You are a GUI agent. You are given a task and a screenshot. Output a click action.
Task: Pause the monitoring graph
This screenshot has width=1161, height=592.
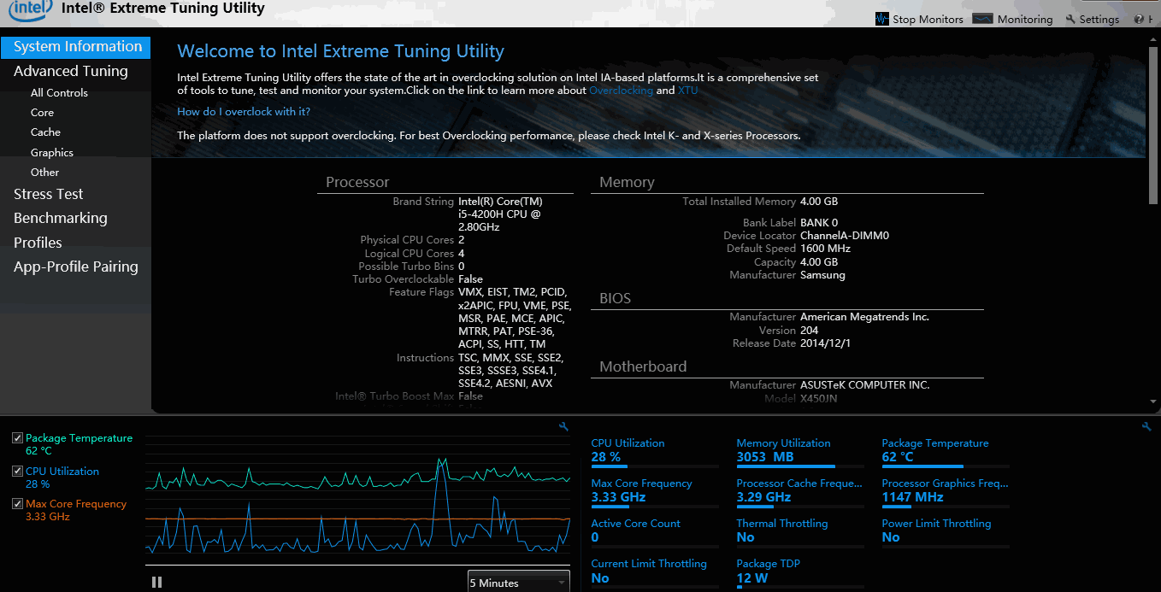(x=156, y=582)
